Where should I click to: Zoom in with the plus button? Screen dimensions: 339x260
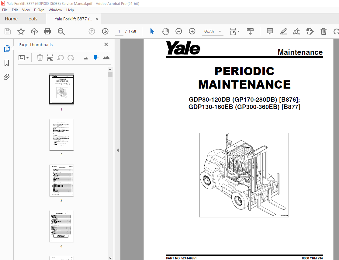tap(192, 31)
